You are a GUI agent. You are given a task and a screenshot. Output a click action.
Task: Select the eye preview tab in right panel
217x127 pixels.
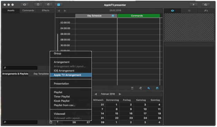point(172,11)
